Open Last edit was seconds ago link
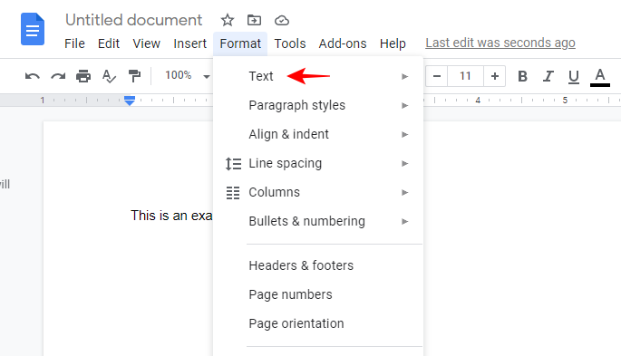Screen dimensions: 621x356 point(500,43)
